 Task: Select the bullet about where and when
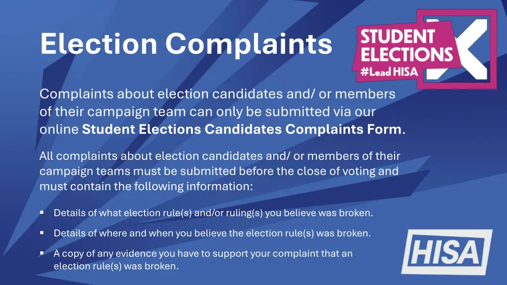(212, 233)
